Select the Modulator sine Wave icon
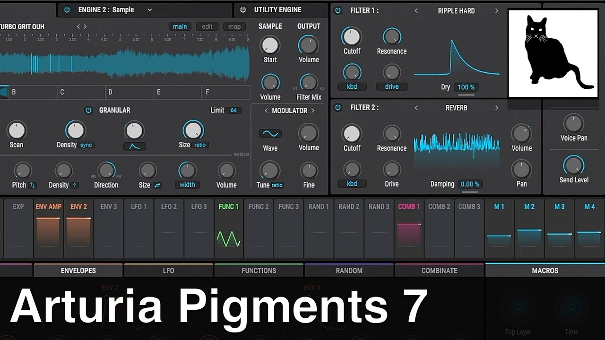The image size is (605, 340). coord(270,134)
